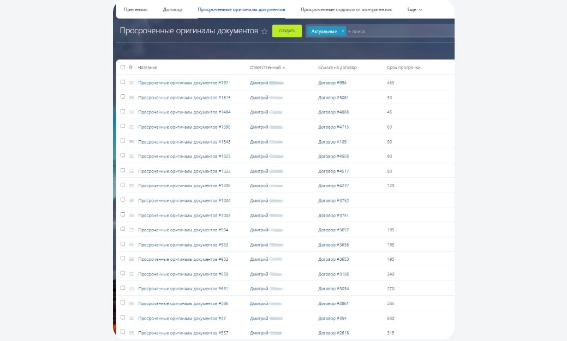Screen dimensions: 567x341
Task: Open link Договор #994
Action: [x=332, y=83]
